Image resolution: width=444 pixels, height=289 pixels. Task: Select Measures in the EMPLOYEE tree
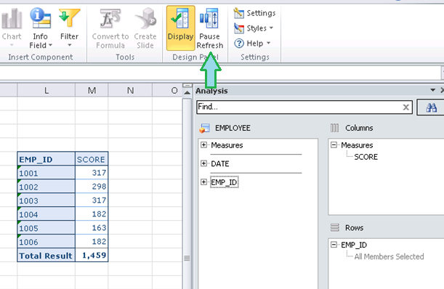point(227,145)
